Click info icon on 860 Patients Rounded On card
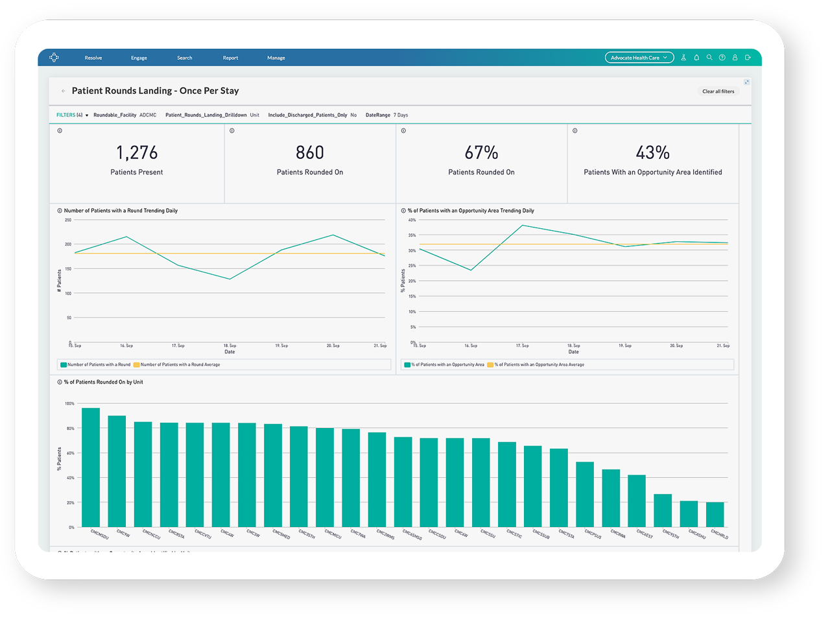 pyautogui.click(x=232, y=131)
